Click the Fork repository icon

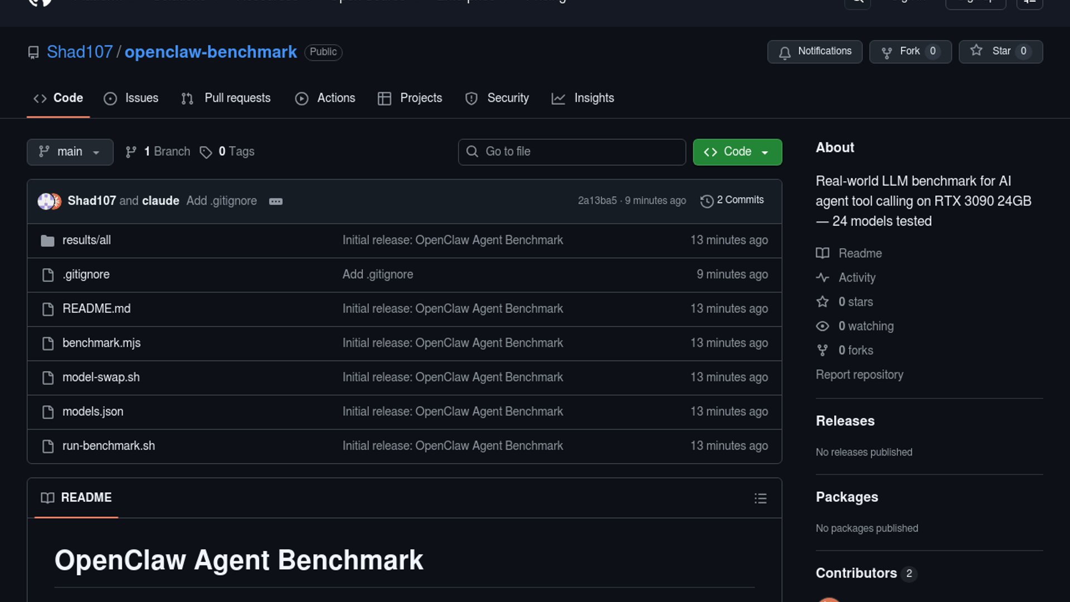(887, 52)
